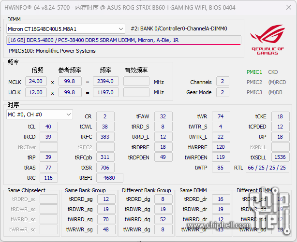The height and width of the screenshot is (242, 297).
Task: Click the tRDPDEN value 49
Action: pos(163,157)
